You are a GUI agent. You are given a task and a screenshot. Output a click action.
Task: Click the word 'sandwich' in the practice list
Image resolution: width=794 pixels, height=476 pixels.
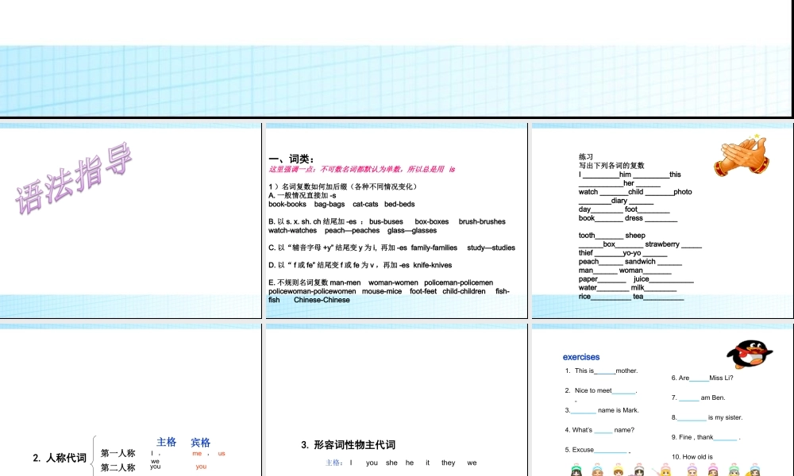[639, 262]
